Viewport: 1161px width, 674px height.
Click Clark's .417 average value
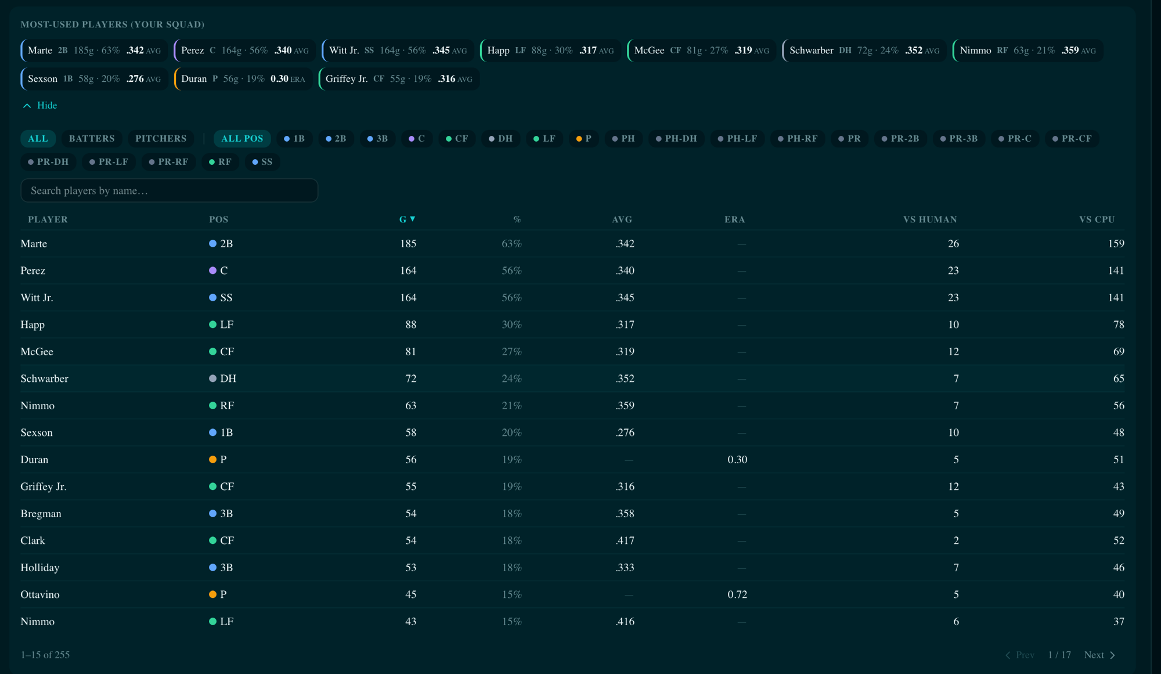click(625, 540)
